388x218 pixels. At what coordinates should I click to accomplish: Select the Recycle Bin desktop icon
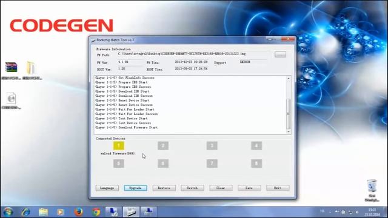pyautogui.click(x=372, y=190)
